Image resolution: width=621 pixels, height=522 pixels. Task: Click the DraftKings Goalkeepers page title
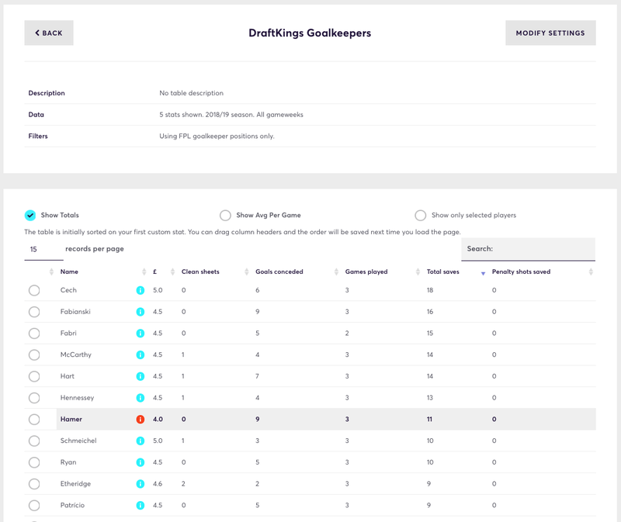coord(310,33)
